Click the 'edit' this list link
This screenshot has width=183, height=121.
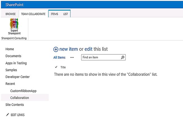pyautogui.click(x=88, y=49)
